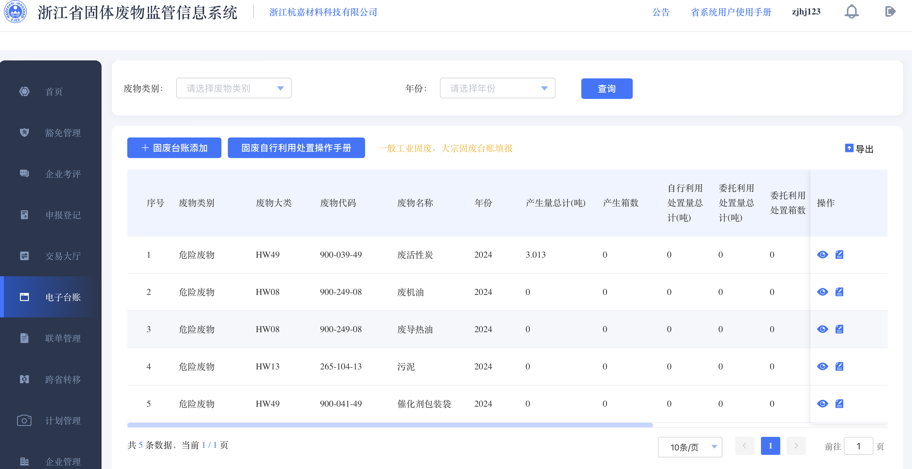Open the 废物类别 dropdown
912x469 pixels.
234,88
